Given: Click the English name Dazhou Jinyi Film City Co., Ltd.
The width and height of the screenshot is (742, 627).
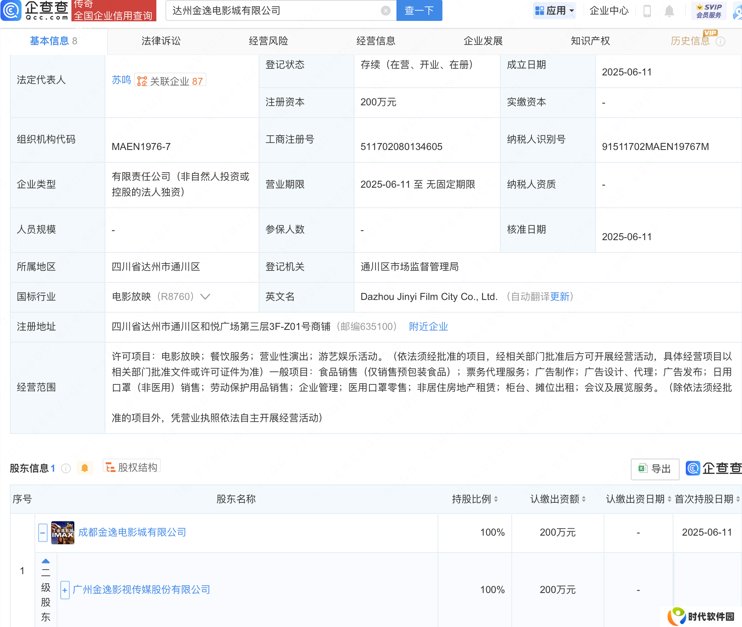Looking at the screenshot, I should 429,297.
